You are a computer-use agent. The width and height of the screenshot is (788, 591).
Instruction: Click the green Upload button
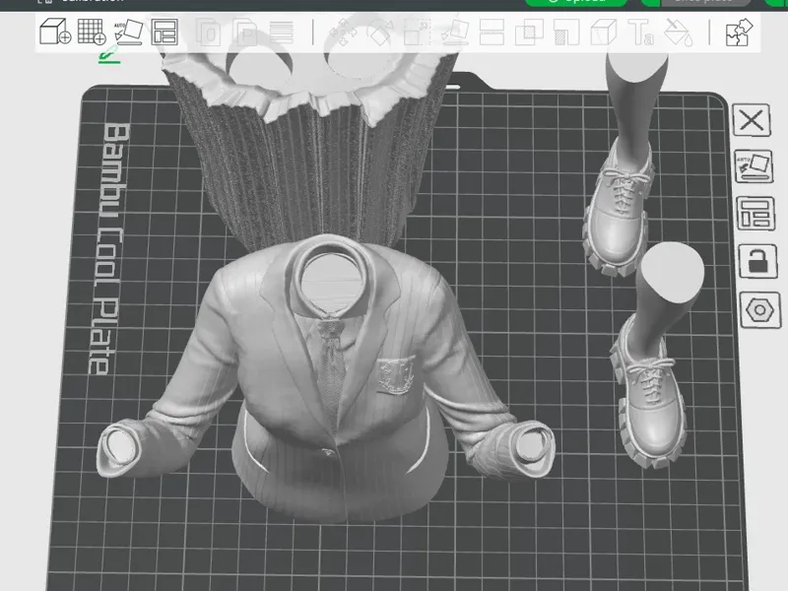pyautogui.click(x=576, y=2)
